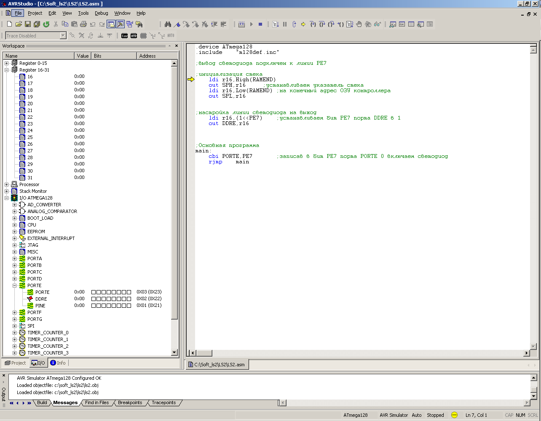Click the Step Out icon
The width and height of the screenshot is (541, 421).
coord(331,24)
